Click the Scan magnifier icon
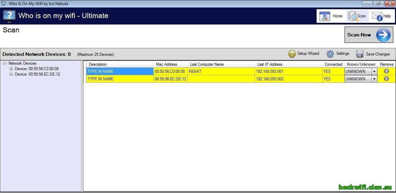The image size is (396, 193). pos(352,16)
